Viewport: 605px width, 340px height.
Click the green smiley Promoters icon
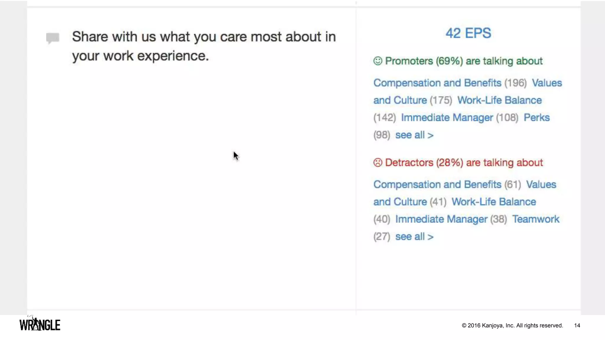(378, 61)
